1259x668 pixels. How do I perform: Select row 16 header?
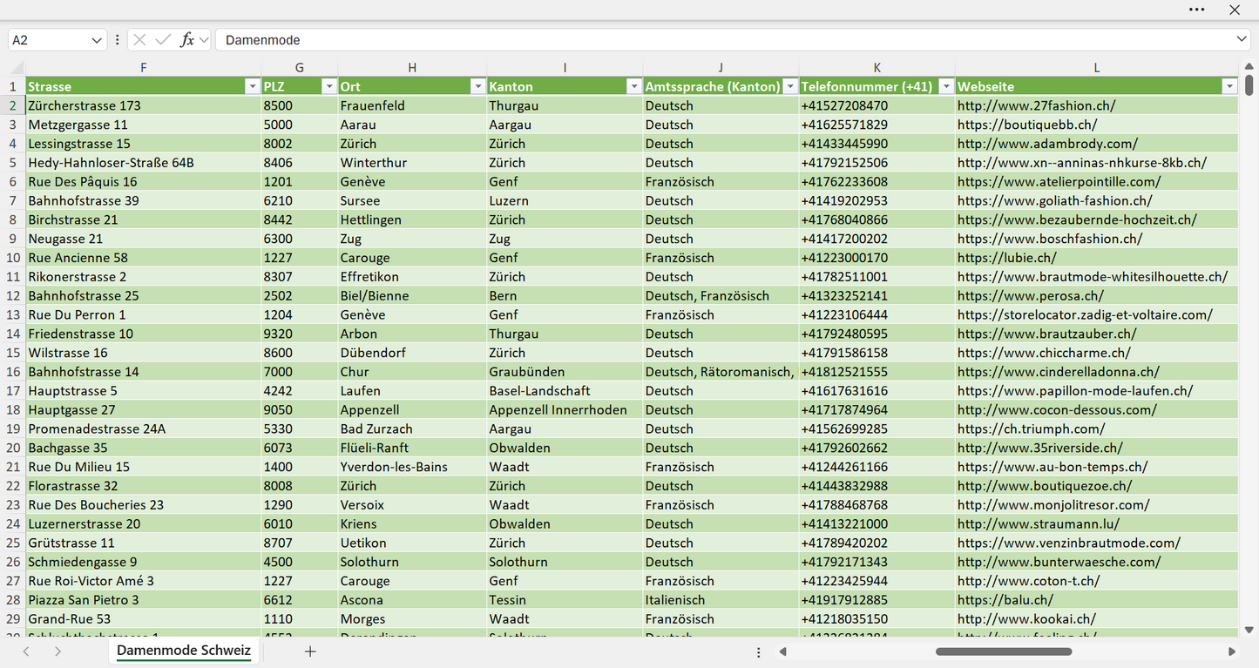13,372
